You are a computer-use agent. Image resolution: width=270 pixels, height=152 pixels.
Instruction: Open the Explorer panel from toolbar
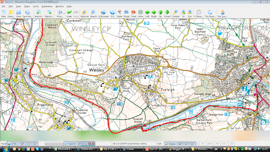pyautogui.click(x=84, y=13)
